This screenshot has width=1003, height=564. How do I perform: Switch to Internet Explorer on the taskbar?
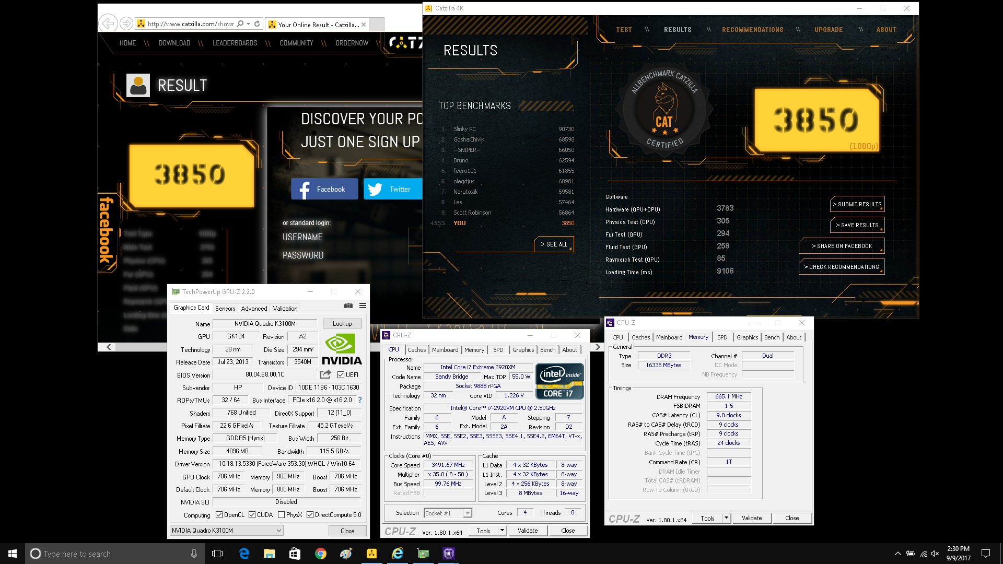[398, 554]
